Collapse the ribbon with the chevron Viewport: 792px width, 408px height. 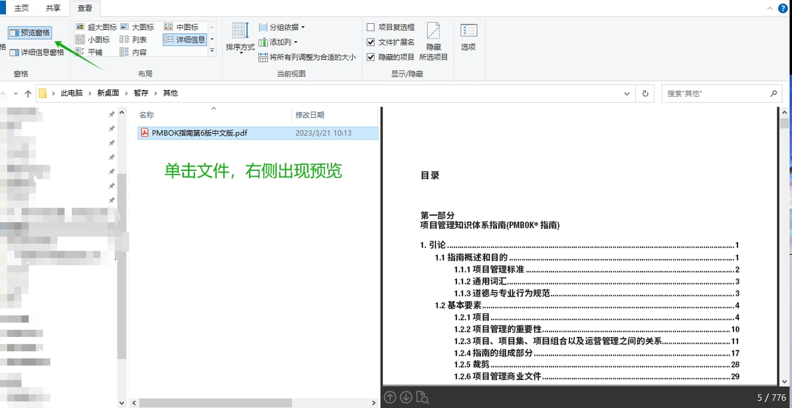coord(770,9)
